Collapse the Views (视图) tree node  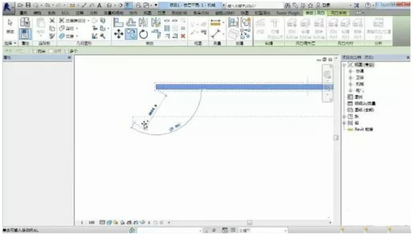coord(345,65)
